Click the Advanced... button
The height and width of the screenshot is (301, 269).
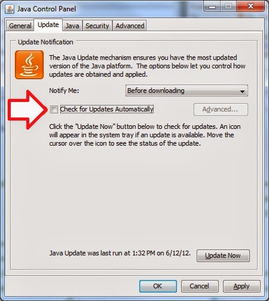pos(221,109)
